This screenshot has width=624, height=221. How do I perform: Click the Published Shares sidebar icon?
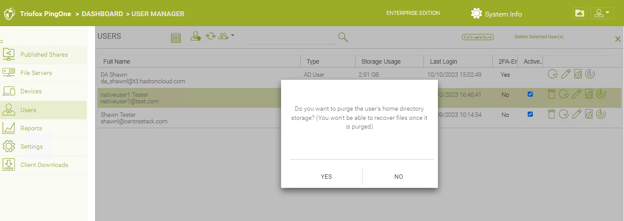coord(9,54)
